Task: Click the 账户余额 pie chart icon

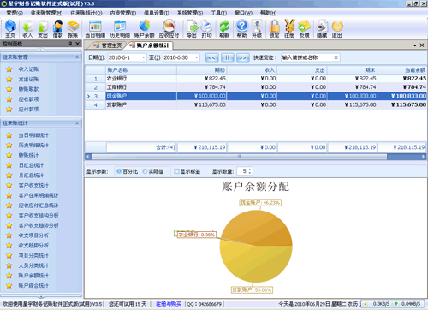Action: pos(145,28)
